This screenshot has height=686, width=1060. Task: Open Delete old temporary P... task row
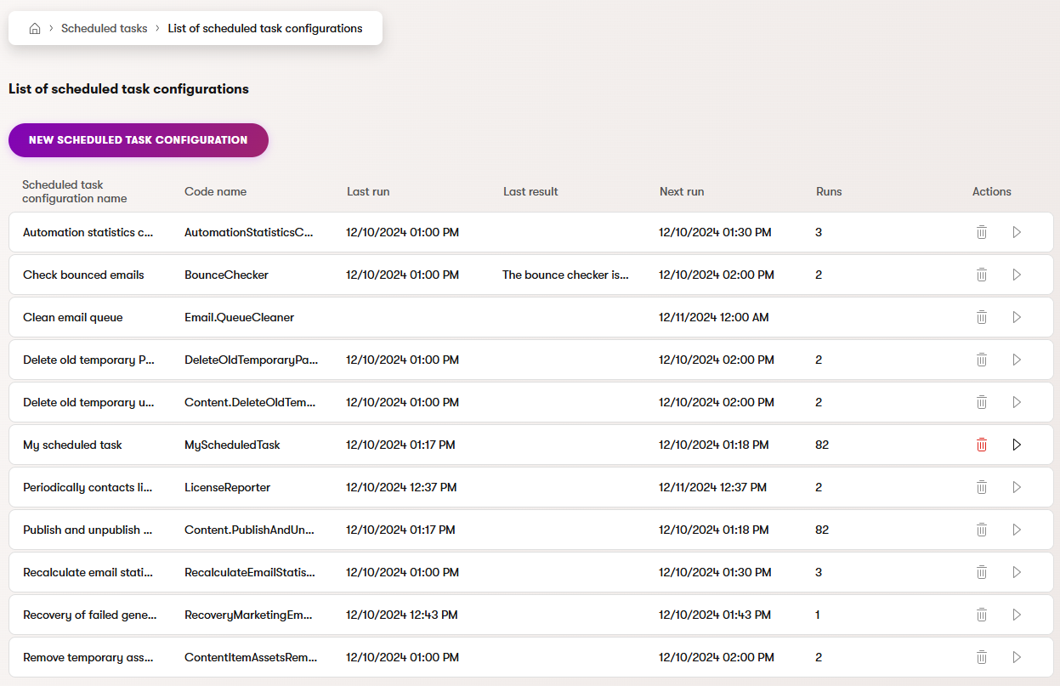coord(88,360)
